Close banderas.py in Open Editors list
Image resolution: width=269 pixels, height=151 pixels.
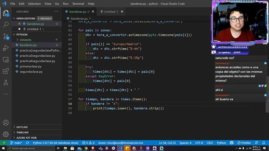[19, 24]
